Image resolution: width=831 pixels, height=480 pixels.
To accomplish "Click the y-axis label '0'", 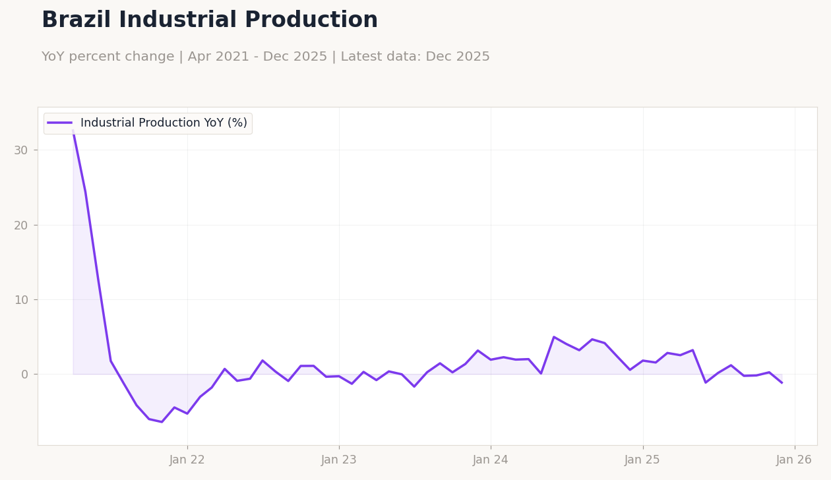I will click(x=25, y=375).
